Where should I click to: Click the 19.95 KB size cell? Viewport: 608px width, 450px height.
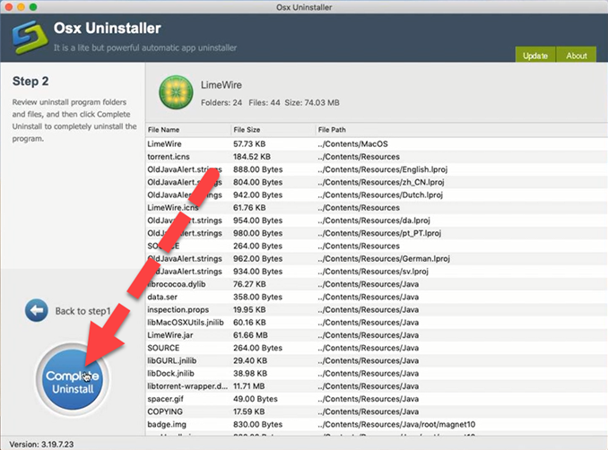[249, 309]
